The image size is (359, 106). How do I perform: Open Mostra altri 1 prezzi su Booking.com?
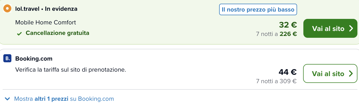(64, 99)
